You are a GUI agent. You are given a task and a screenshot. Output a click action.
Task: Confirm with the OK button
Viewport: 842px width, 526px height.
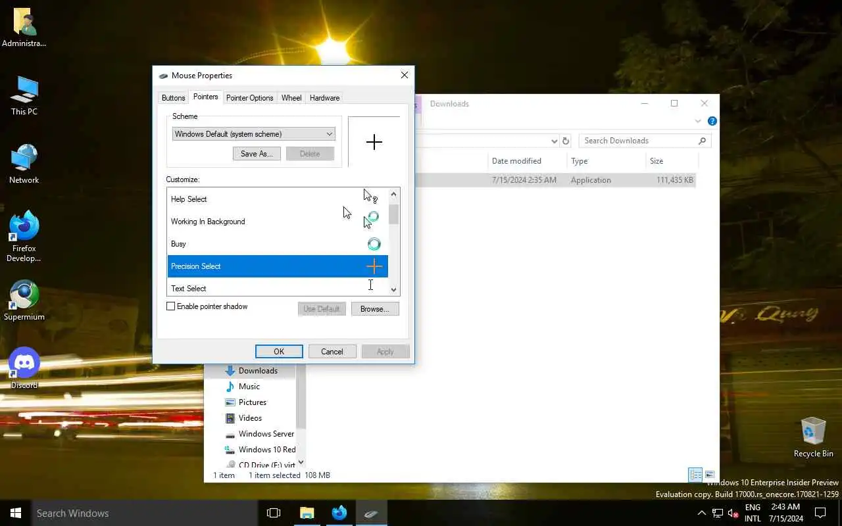click(279, 352)
